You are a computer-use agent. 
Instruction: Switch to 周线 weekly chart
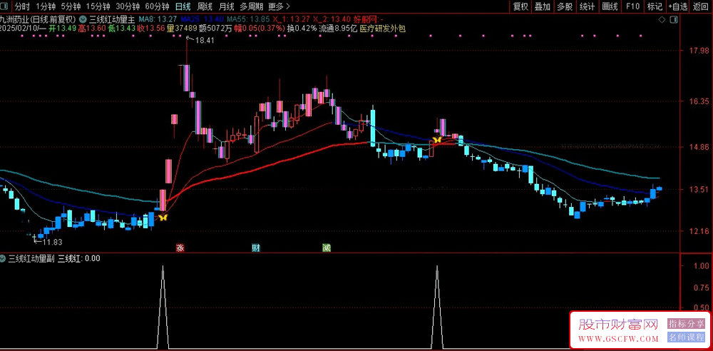pos(205,6)
